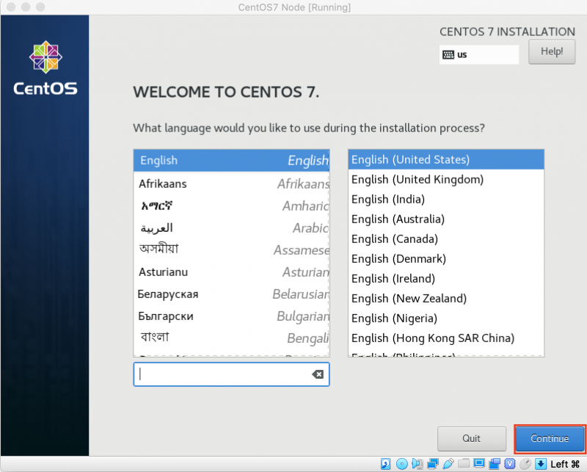Open the audio settings status icon
This screenshot has height=472, width=587.
417,464
